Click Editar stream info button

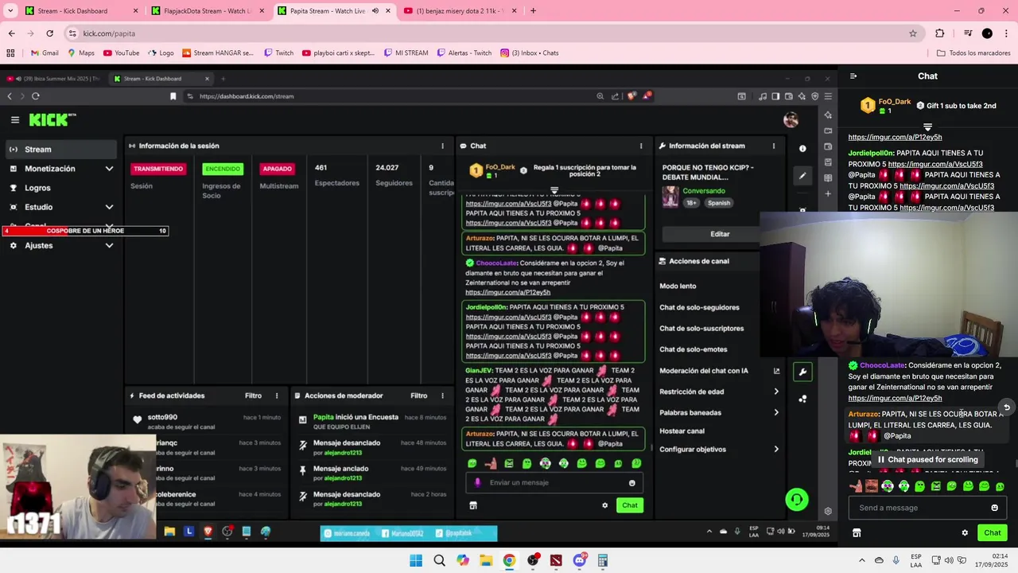(720, 234)
